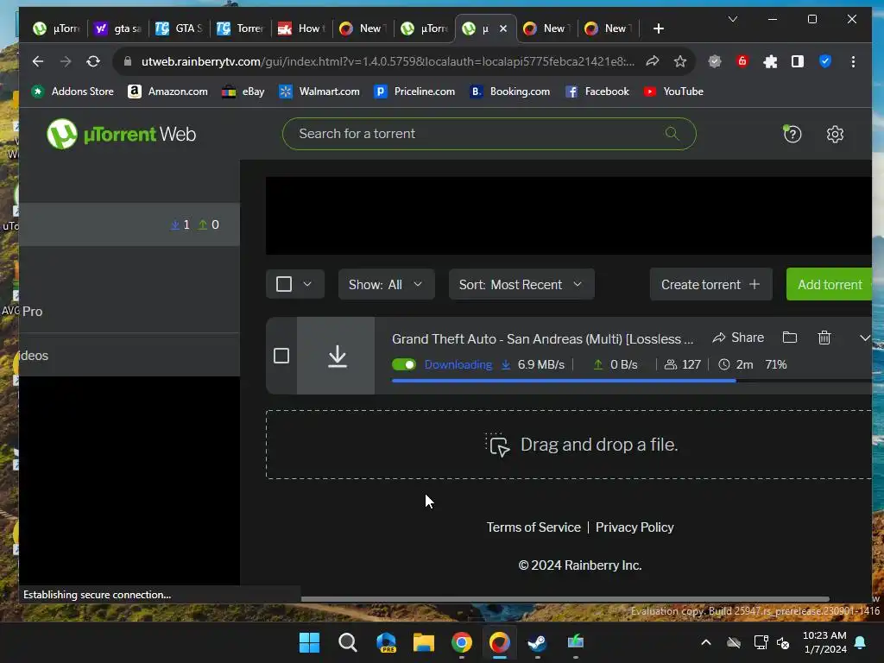Open the help question mark icon
The image size is (884, 663).
[792, 134]
